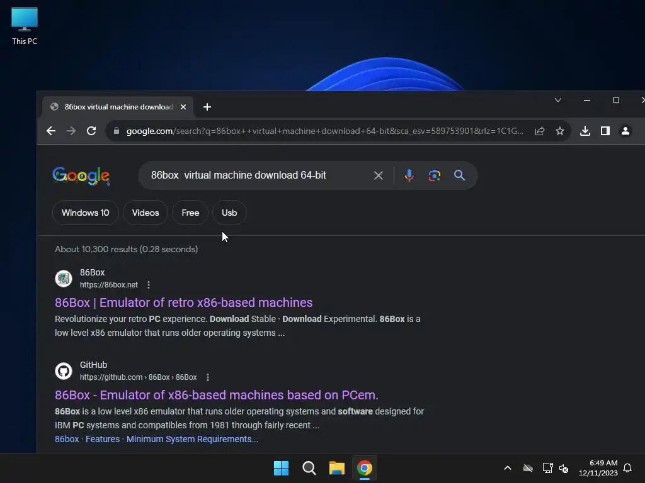
Task: Open the Features sitelink
Action: pos(103,439)
